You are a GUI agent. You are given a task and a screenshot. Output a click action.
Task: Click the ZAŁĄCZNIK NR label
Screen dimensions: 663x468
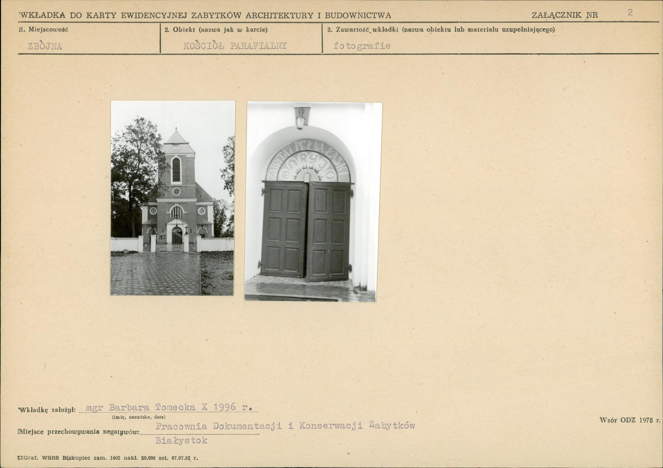click(564, 15)
